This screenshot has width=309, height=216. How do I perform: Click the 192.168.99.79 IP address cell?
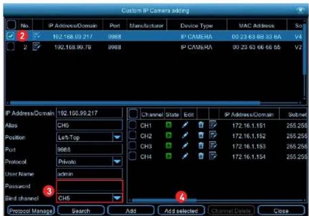click(x=72, y=47)
